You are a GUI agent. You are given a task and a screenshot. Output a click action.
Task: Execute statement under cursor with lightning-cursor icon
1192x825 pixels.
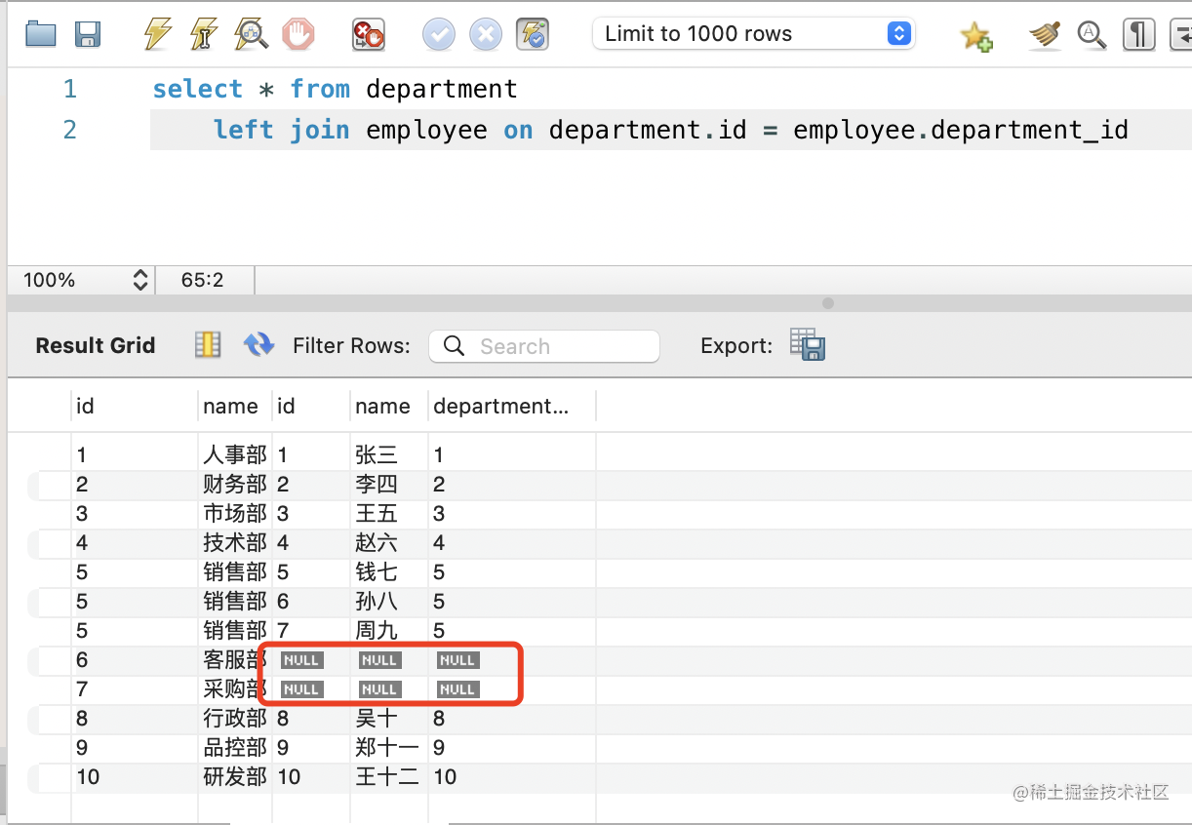(x=204, y=34)
